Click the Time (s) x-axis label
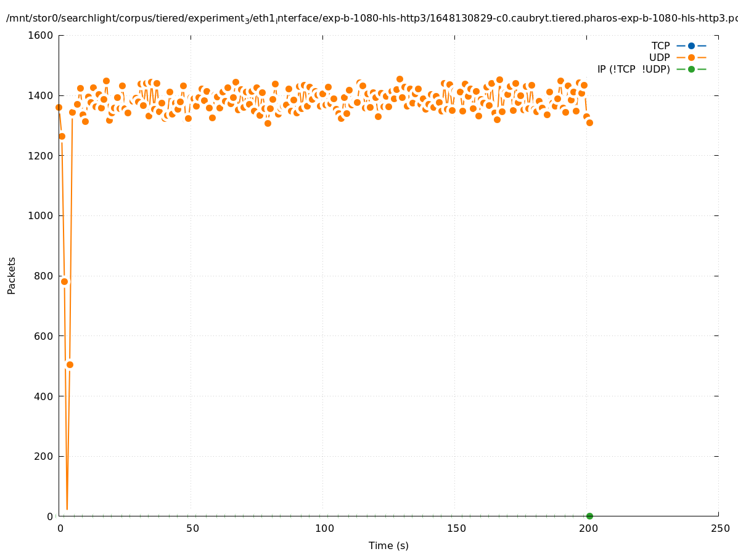The height and width of the screenshot is (554, 738). click(388, 545)
